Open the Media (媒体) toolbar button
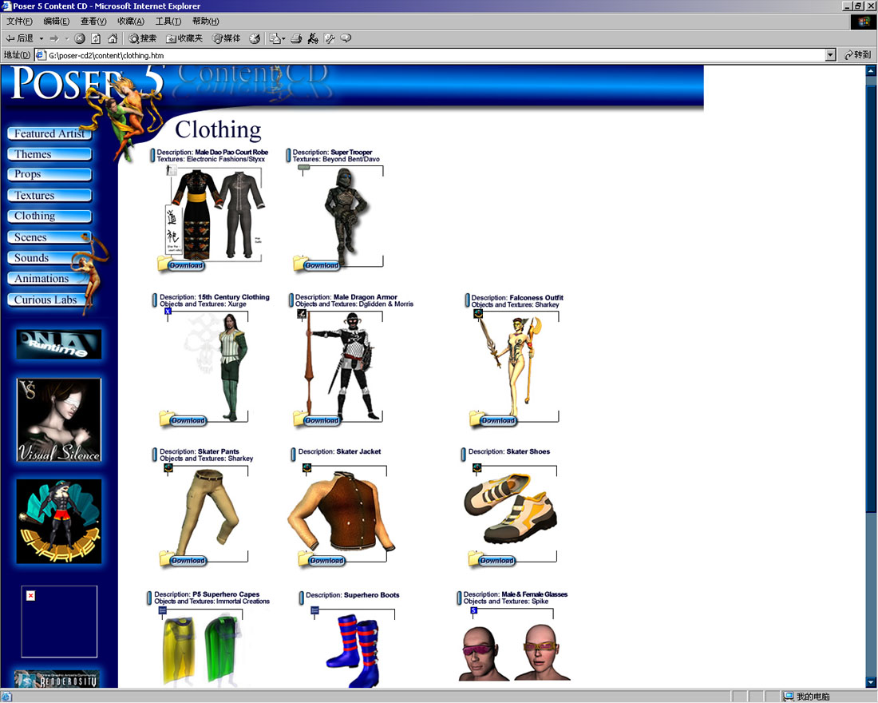The width and height of the screenshot is (878, 703). tap(226, 38)
